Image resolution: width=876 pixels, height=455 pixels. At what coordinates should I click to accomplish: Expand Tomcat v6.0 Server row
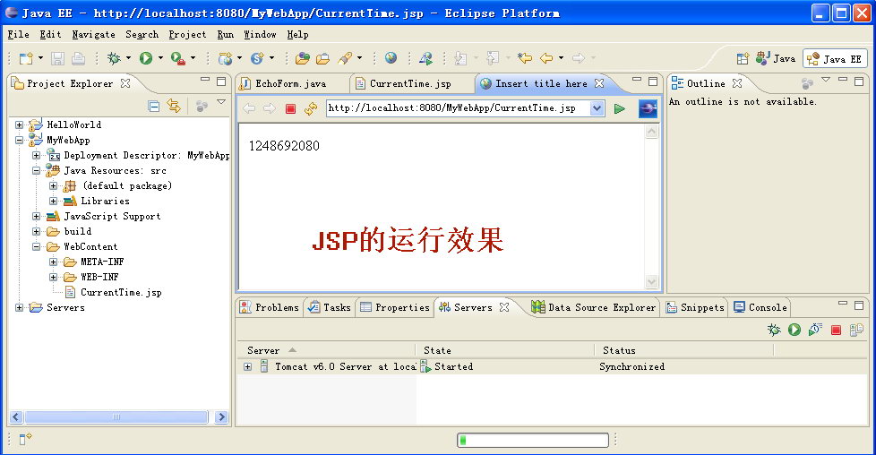point(247,366)
